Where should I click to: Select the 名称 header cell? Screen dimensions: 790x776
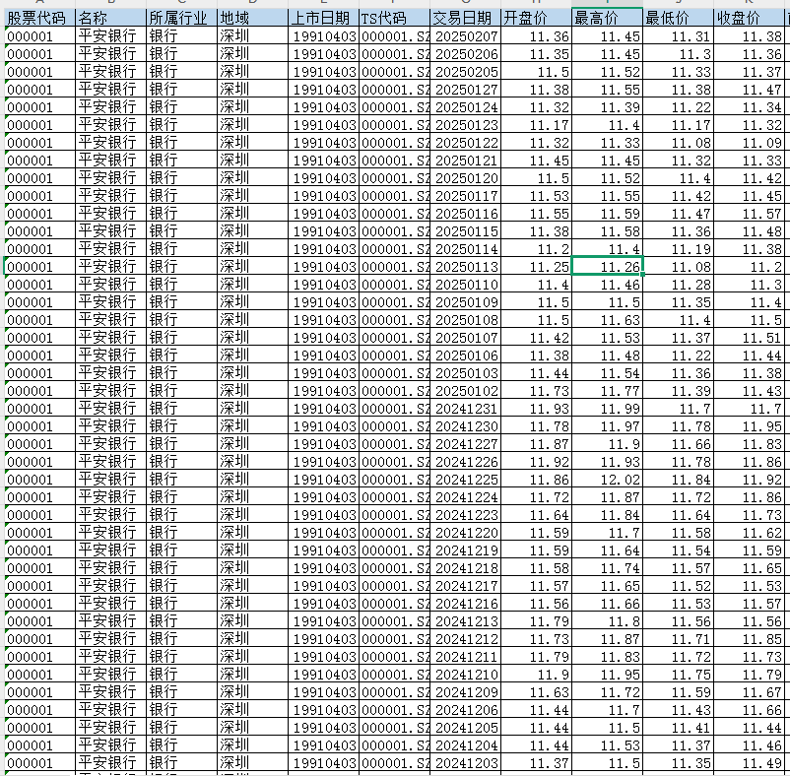coord(111,18)
